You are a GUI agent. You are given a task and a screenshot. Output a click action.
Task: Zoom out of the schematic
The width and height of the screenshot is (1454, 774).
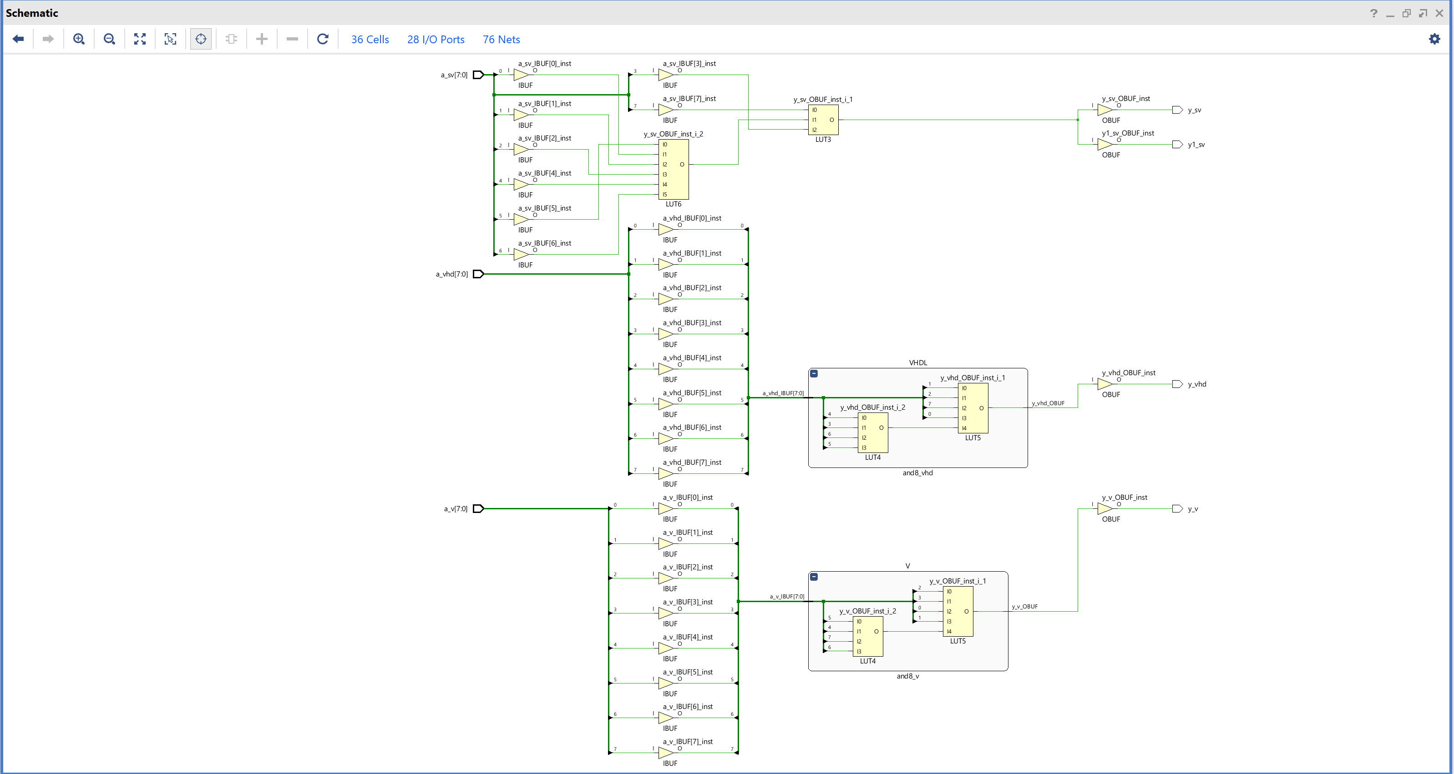[110, 39]
